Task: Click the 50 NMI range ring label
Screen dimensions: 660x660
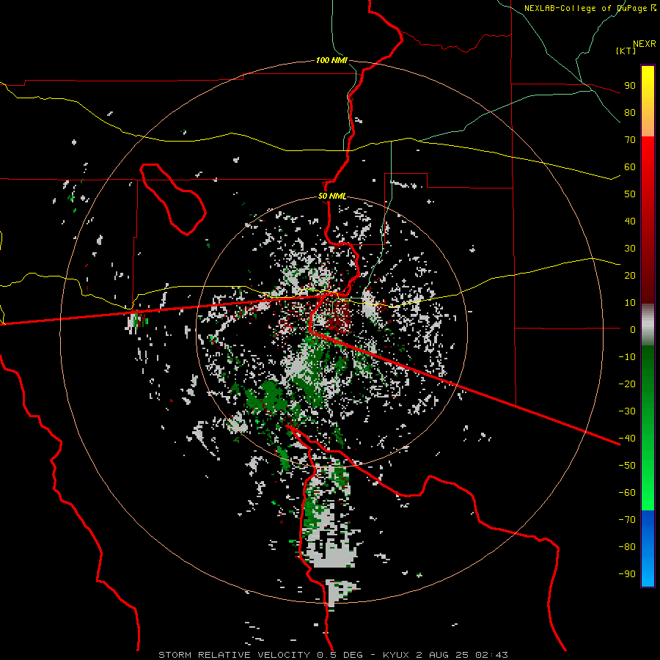Action: point(332,196)
